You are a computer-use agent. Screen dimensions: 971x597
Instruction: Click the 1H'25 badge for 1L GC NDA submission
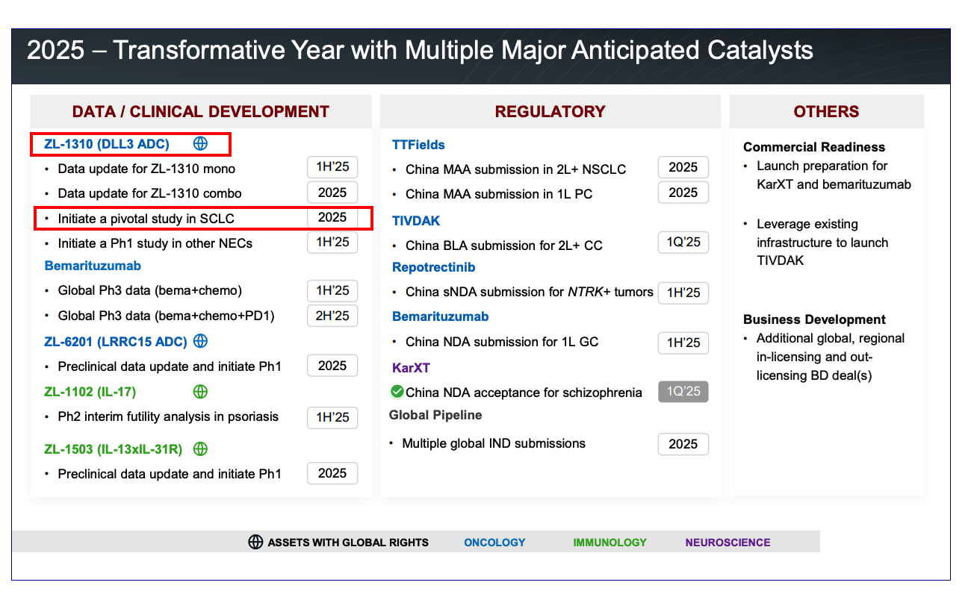click(683, 343)
